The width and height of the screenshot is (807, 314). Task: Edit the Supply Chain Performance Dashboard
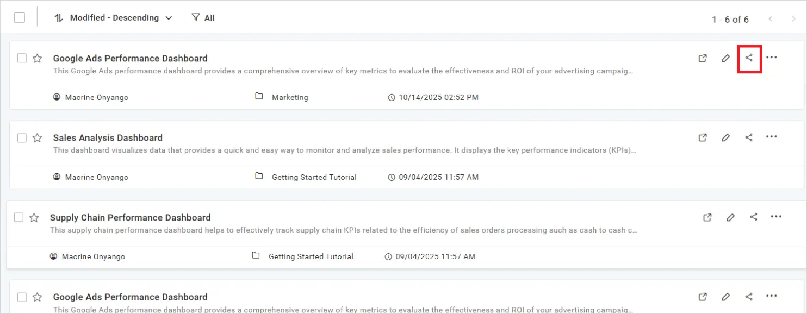point(730,217)
